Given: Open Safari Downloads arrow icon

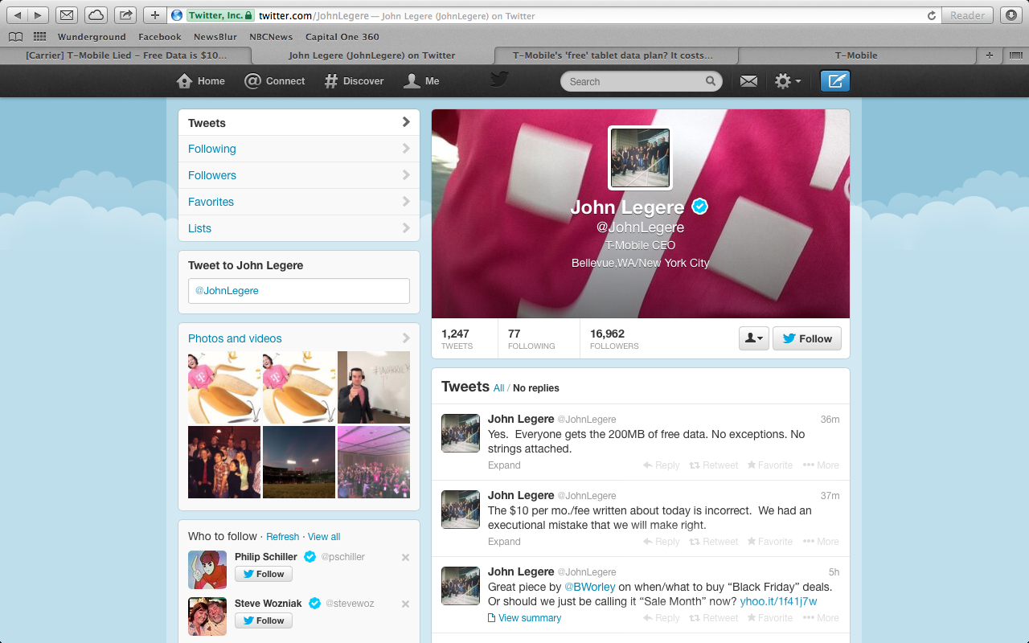Looking at the screenshot, I should [1011, 15].
